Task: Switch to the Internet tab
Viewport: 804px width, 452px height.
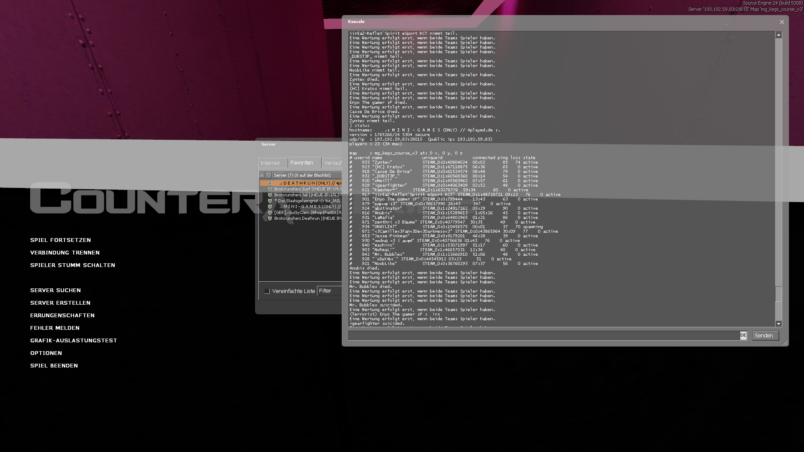Action: click(273, 163)
